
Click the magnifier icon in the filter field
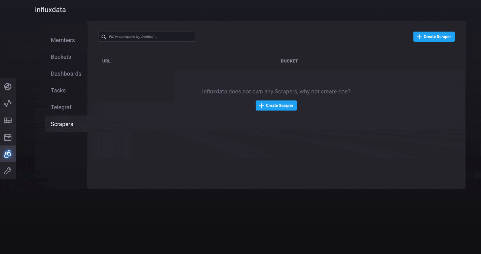coord(104,37)
